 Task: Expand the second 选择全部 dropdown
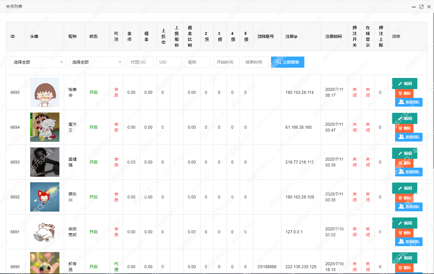point(97,62)
